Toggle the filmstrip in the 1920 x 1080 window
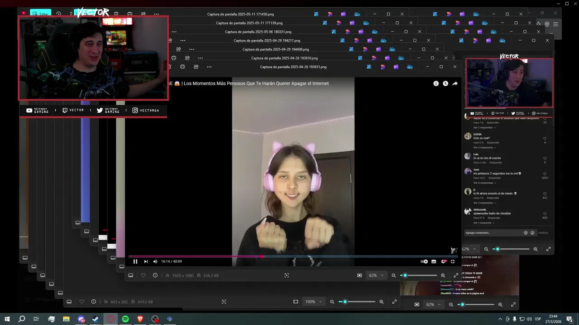Viewport: 579px width, 325px height. point(131,275)
